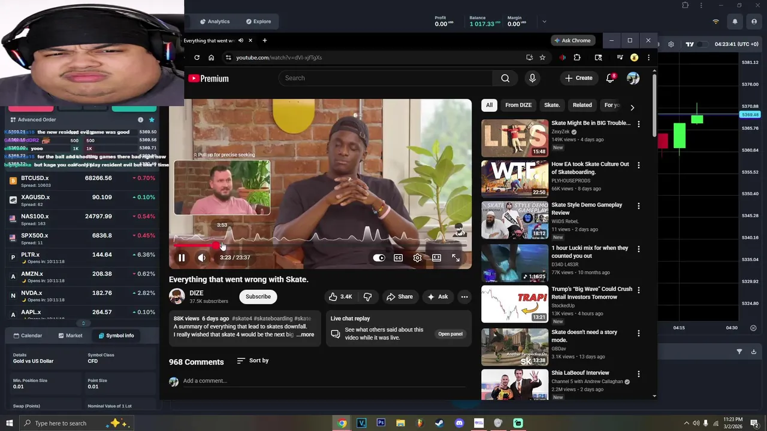The height and width of the screenshot is (431, 767).
Task: Go to Chrome home button
Action: [211, 57]
